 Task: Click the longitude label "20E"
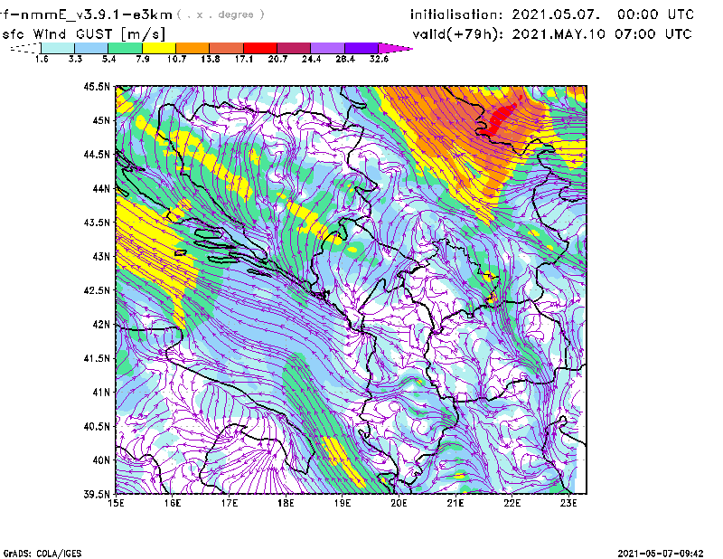point(399,503)
